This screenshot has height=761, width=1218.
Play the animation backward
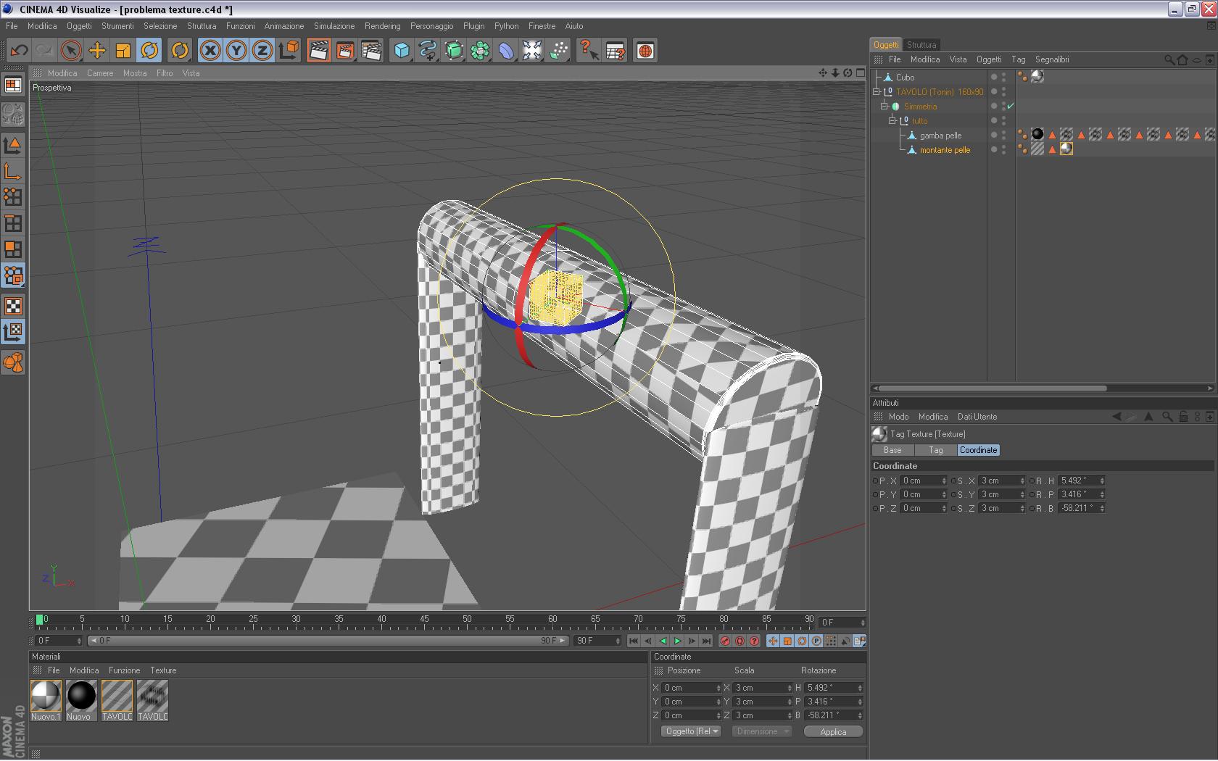(x=663, y=641)
